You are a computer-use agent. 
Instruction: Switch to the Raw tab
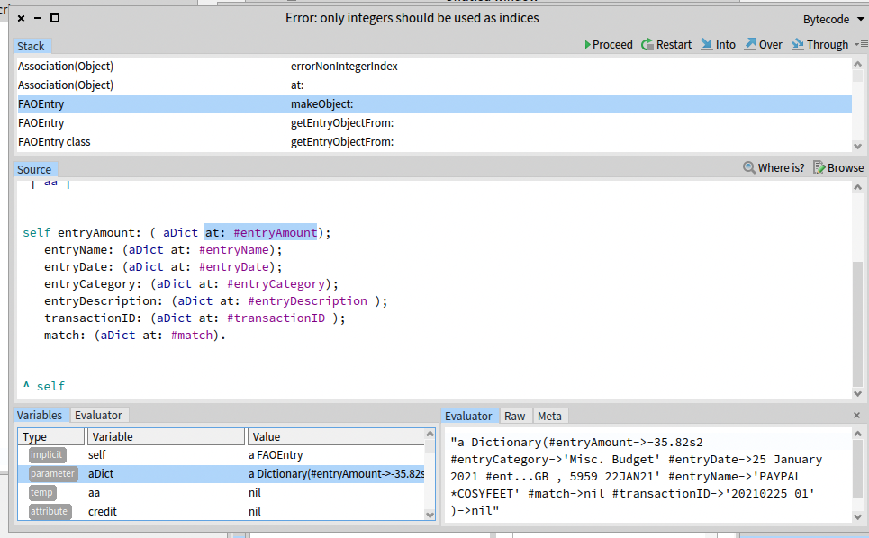click(515, 416)
